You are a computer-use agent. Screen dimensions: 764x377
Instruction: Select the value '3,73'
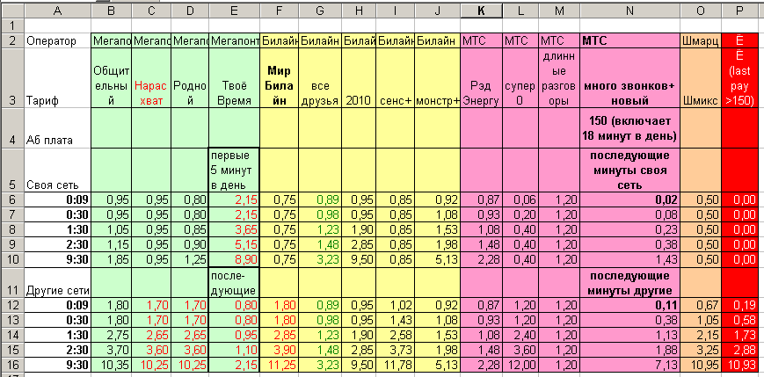395,350
